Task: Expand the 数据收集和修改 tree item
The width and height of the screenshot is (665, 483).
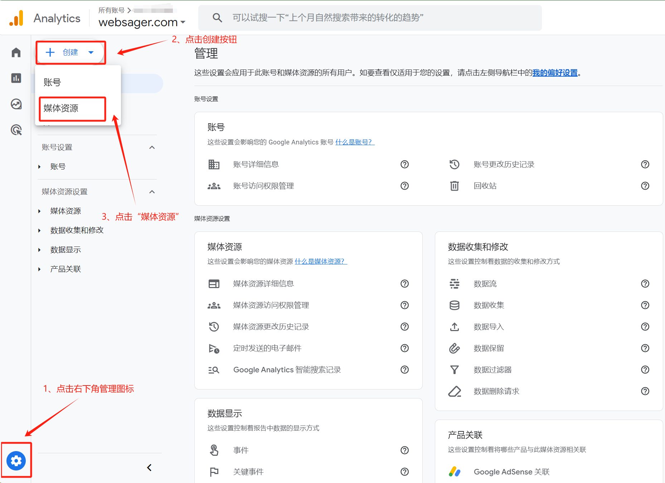Action: (39, 230)
